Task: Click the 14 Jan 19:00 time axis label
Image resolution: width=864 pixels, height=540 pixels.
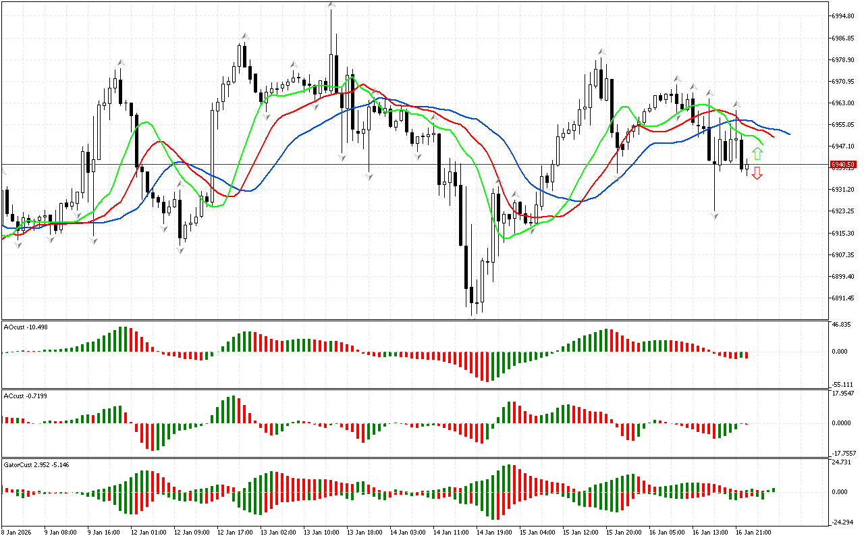Action: click(x=494, y=533)
